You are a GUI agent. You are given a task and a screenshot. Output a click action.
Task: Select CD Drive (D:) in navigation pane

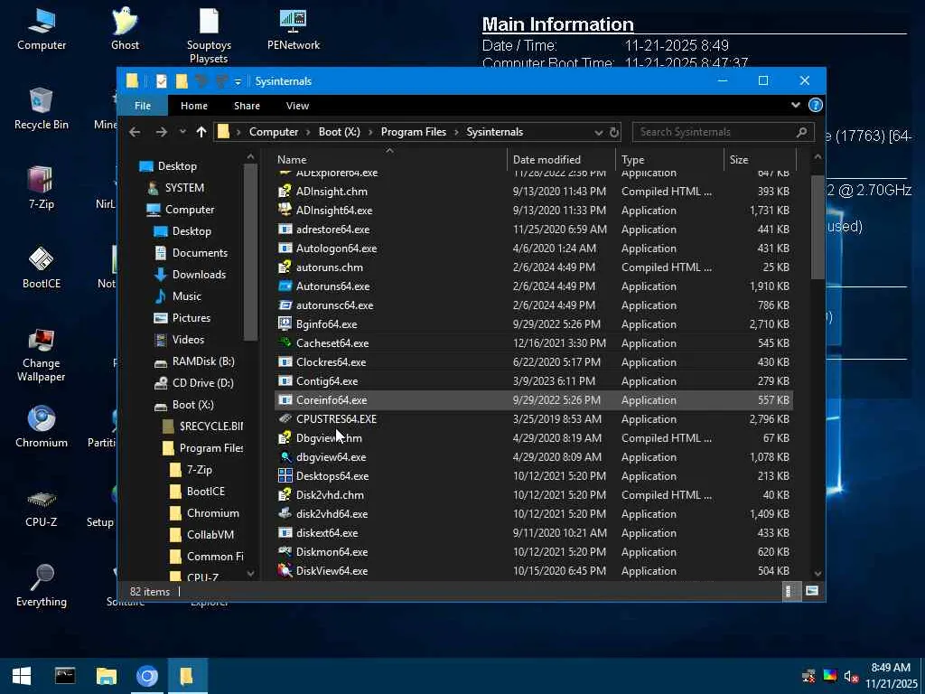[203, 383]
